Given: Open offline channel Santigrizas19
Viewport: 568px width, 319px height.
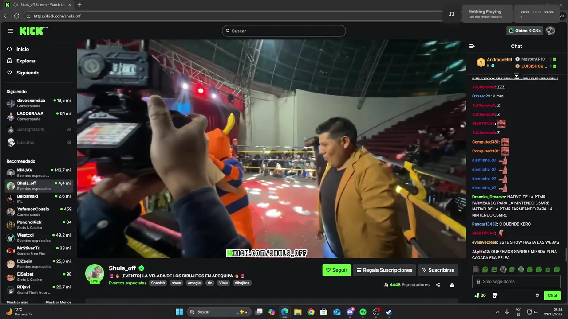Looking at the screenshot, I should [39, 129].
